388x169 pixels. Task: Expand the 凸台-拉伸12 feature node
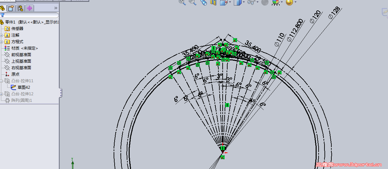[2, 94]
